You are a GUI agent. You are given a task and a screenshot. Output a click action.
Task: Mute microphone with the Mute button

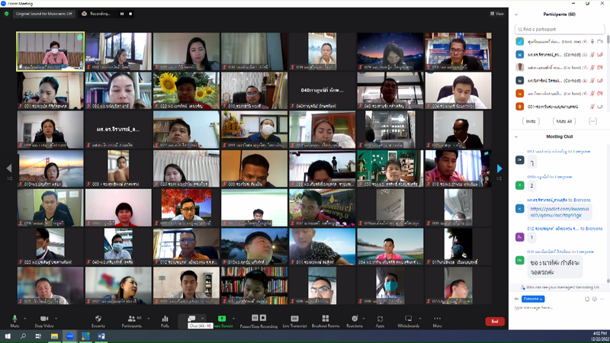(14, 321)
